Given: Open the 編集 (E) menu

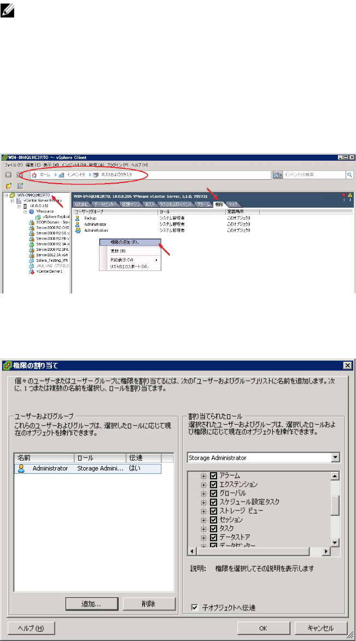Looking at the screenshot, I should coord(33,164).
